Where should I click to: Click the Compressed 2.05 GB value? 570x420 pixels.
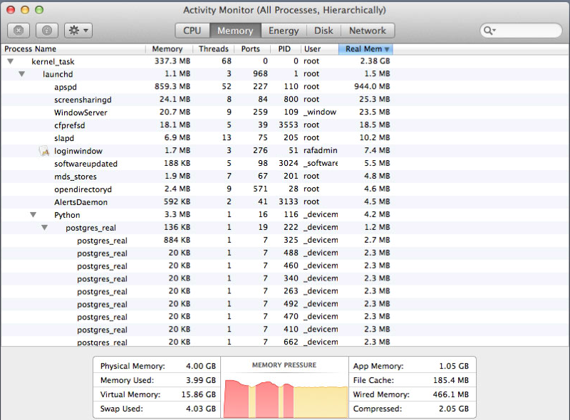[454, 409]
